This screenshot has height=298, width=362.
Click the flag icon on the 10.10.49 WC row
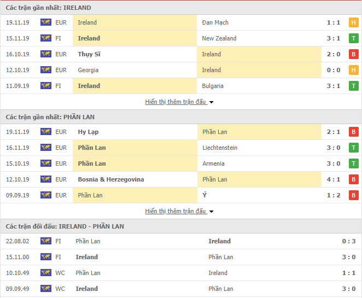[46, 273]
